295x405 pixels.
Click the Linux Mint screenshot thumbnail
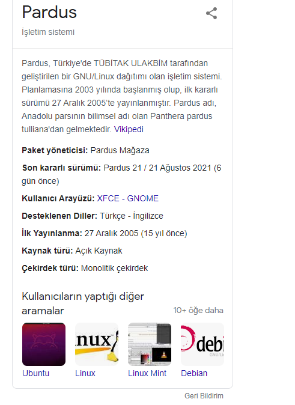[150, 344]
